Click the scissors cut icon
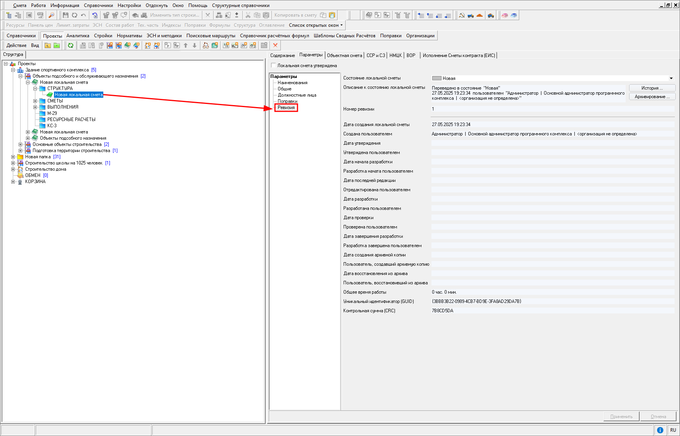The image size is (680, 436). coord(248,15)
